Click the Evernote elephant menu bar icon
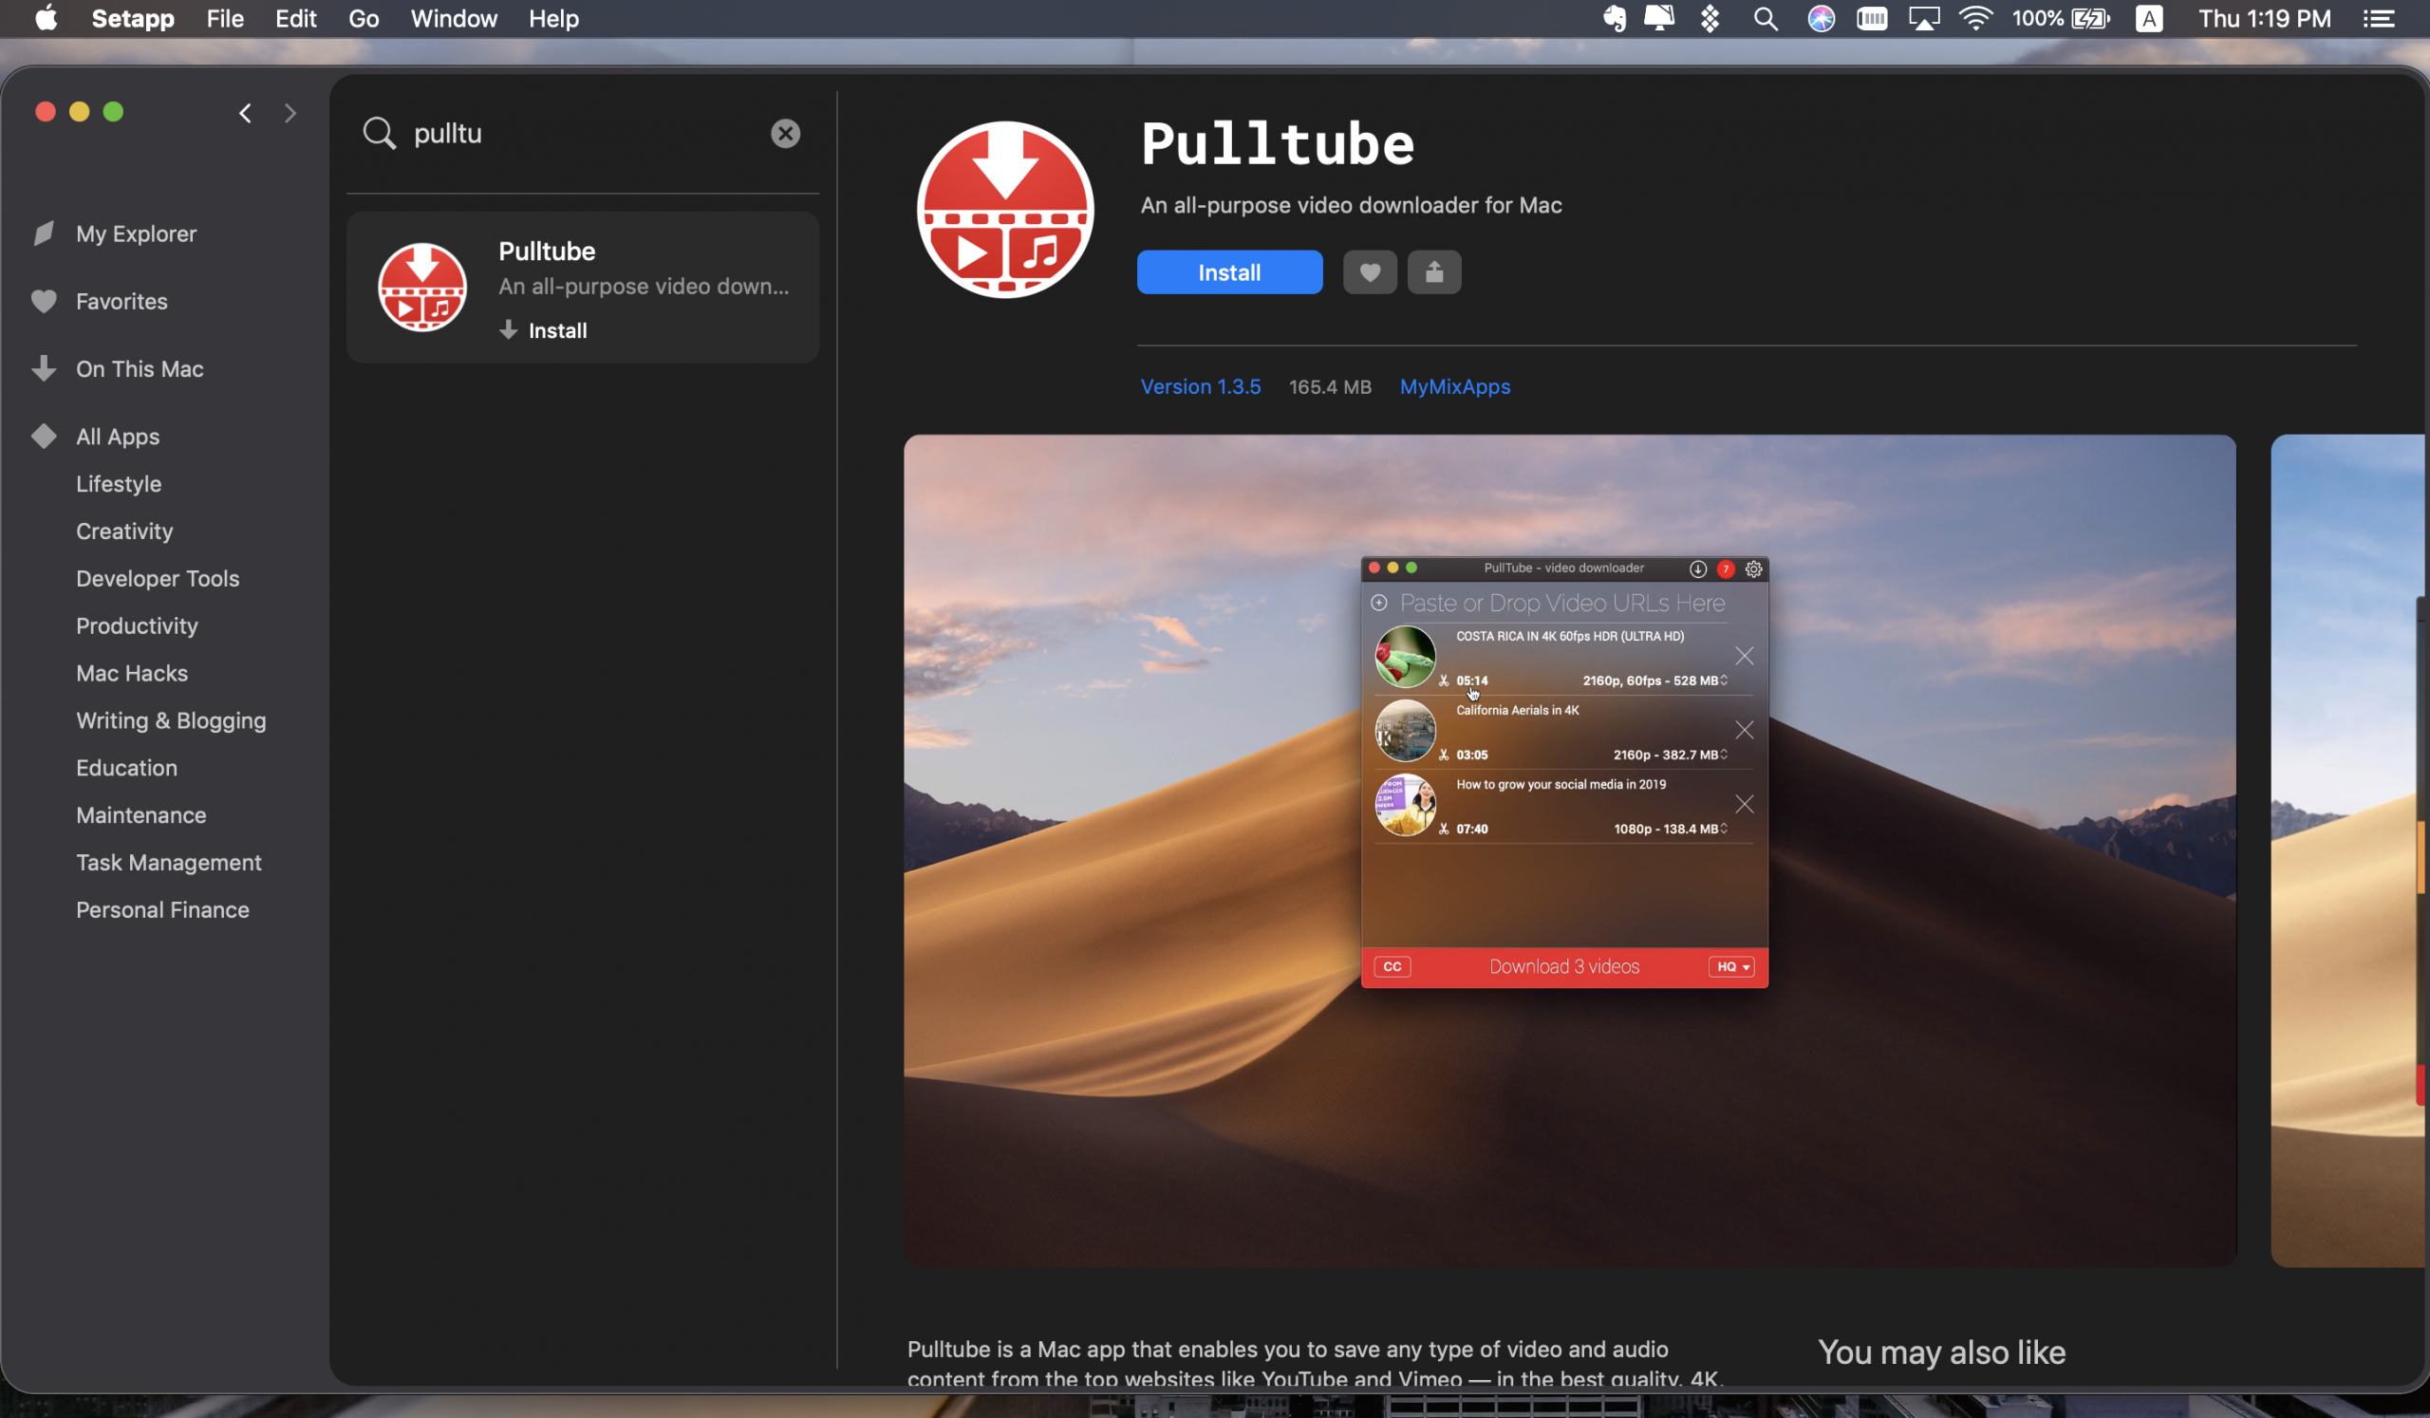This screenshot has width=2430, height=1418. [x=1615, y=18]
